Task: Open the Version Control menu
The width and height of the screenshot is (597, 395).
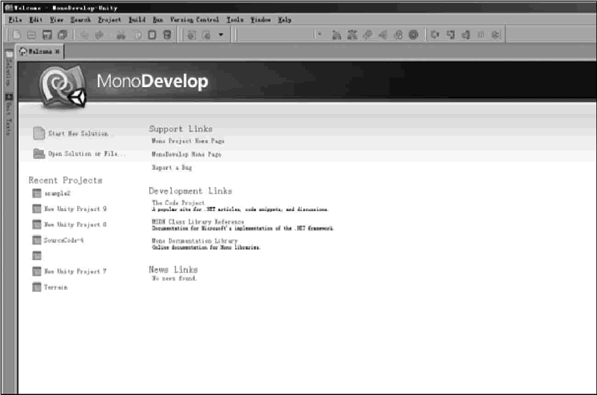Action: click(x=194, y=19)
